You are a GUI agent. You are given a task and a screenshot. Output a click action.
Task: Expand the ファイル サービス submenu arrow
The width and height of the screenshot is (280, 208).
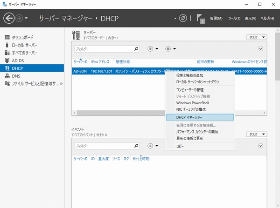(62, 84)
